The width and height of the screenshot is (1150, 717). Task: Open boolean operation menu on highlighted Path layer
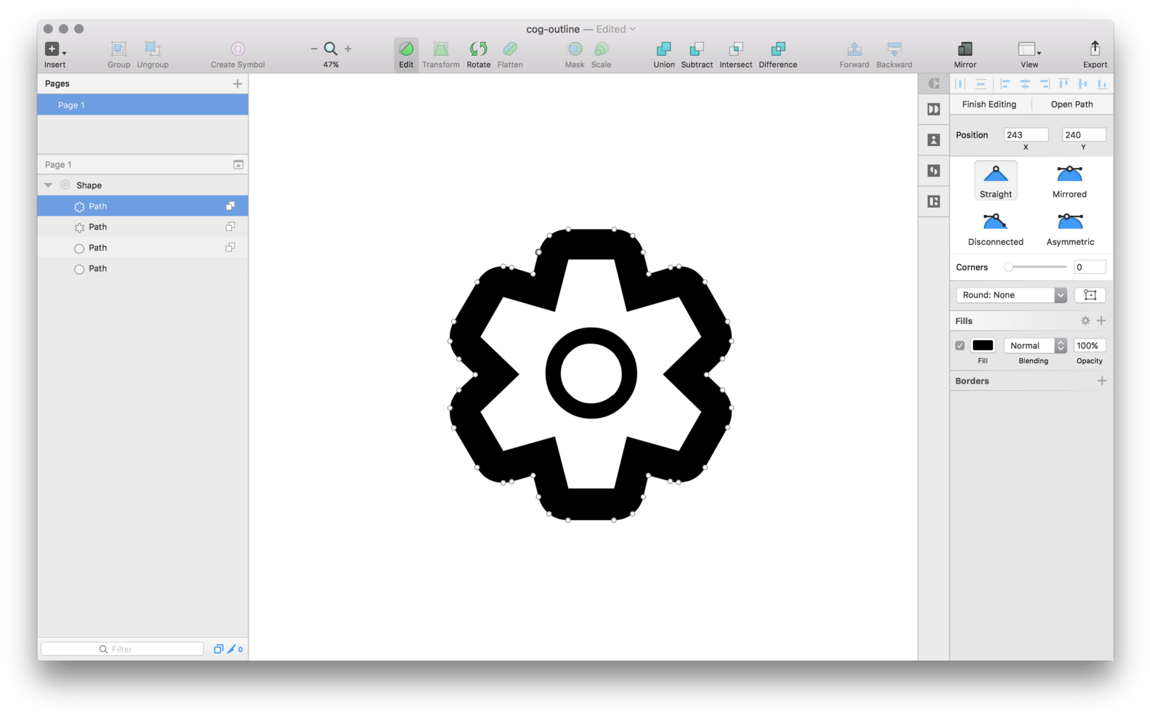pos(230,206)
